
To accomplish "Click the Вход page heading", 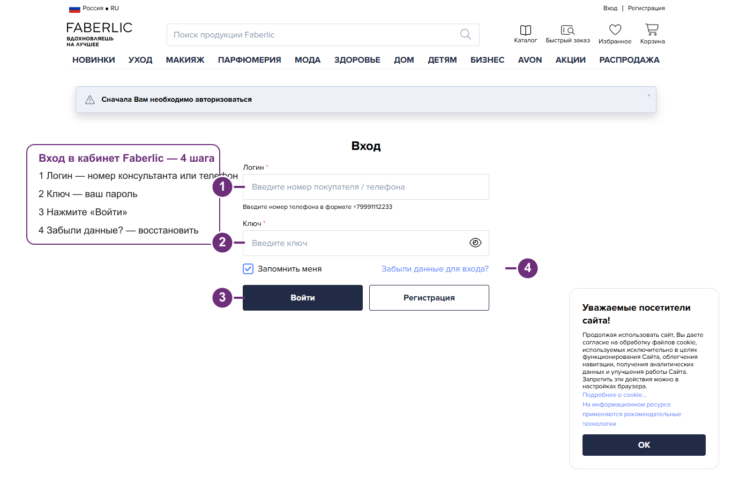I will [x=366, y=146].
